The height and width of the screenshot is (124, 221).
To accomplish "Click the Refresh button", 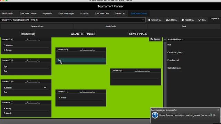I will [x=202, y=20].
